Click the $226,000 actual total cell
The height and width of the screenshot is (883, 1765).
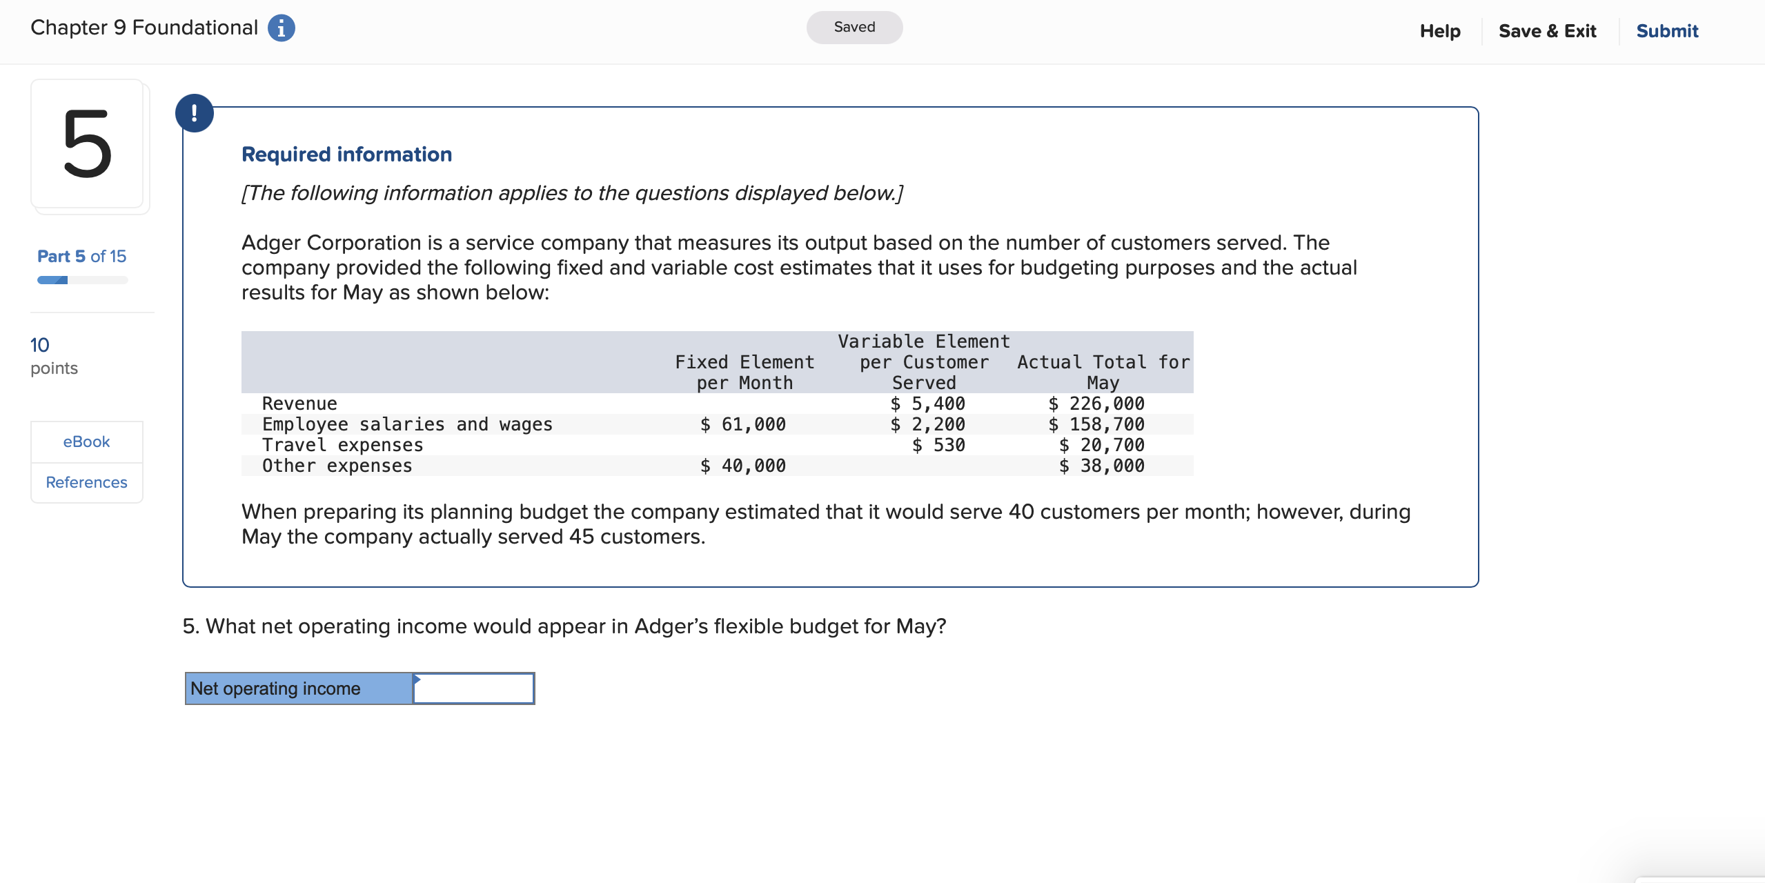pos(1095,404)
